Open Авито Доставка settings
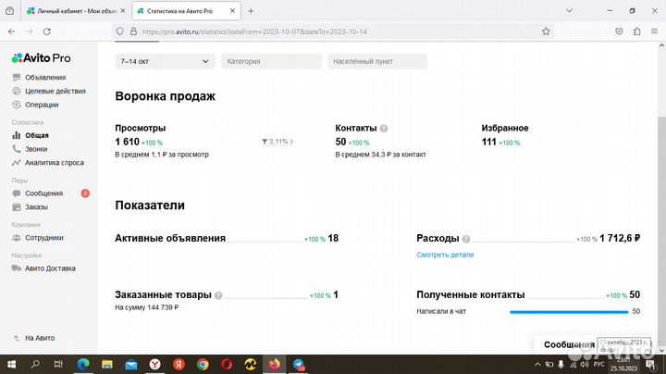666x374 pixels. 50,268
